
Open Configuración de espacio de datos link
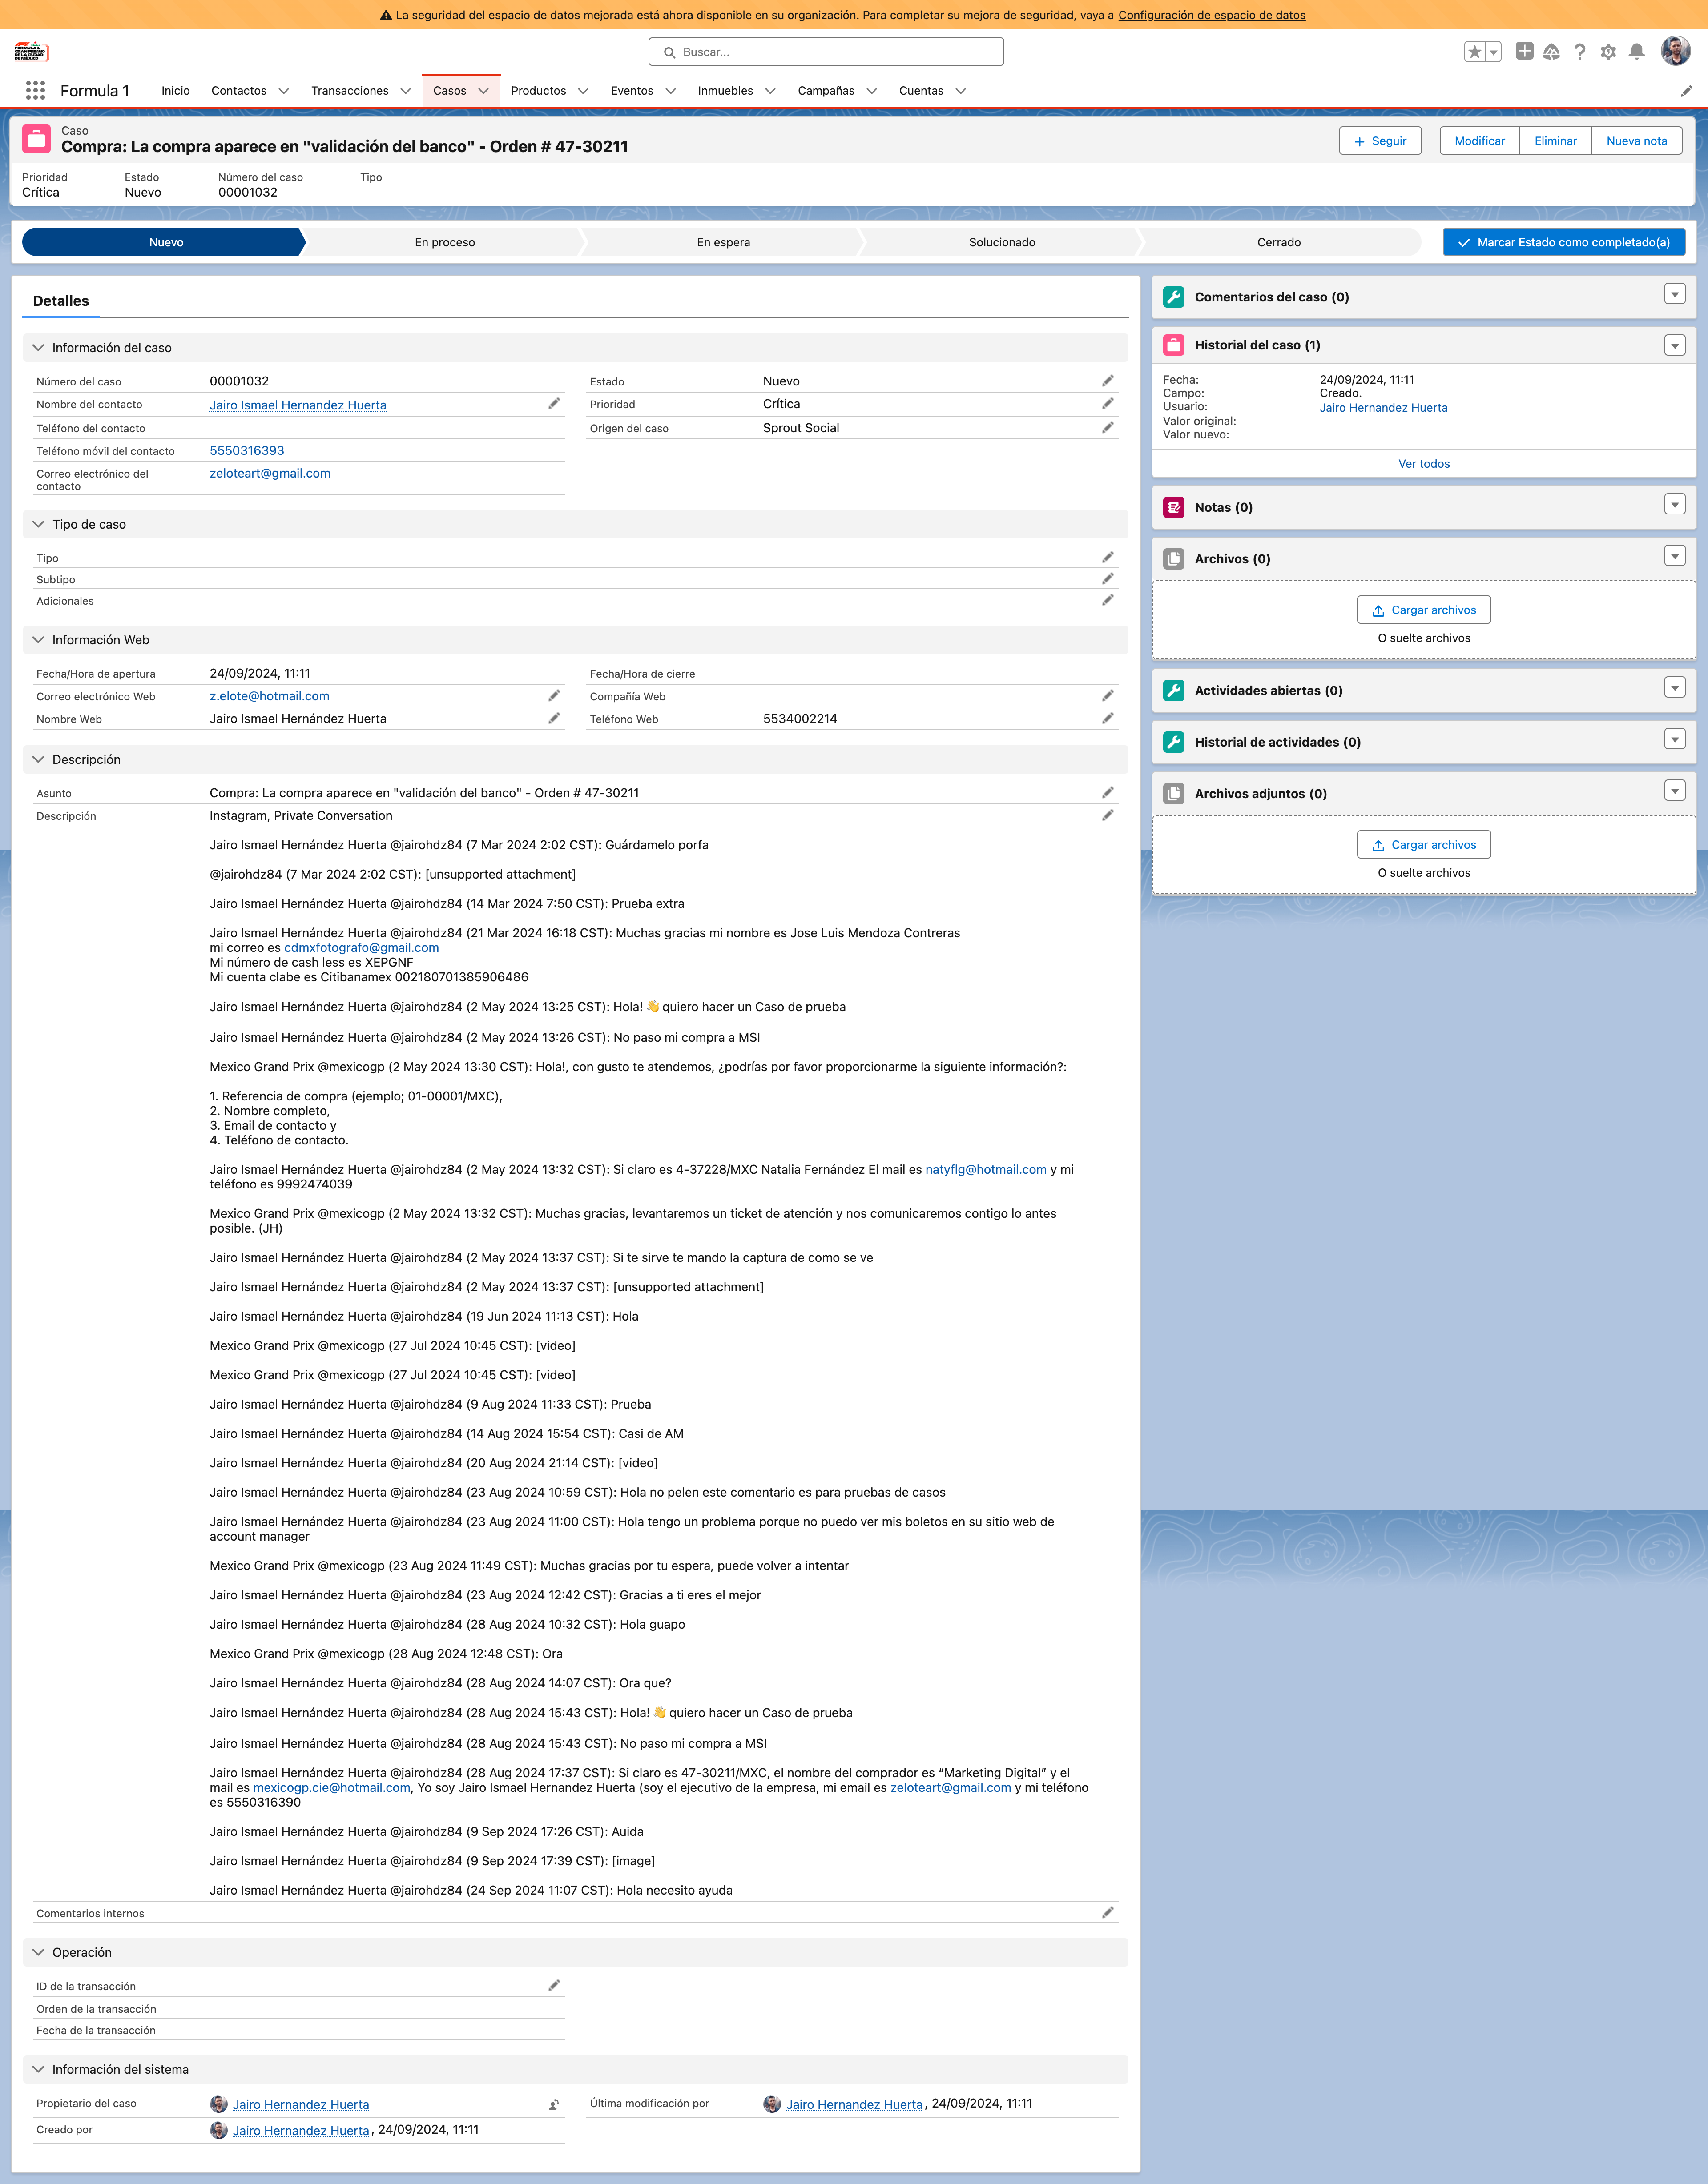[1212, 15]
